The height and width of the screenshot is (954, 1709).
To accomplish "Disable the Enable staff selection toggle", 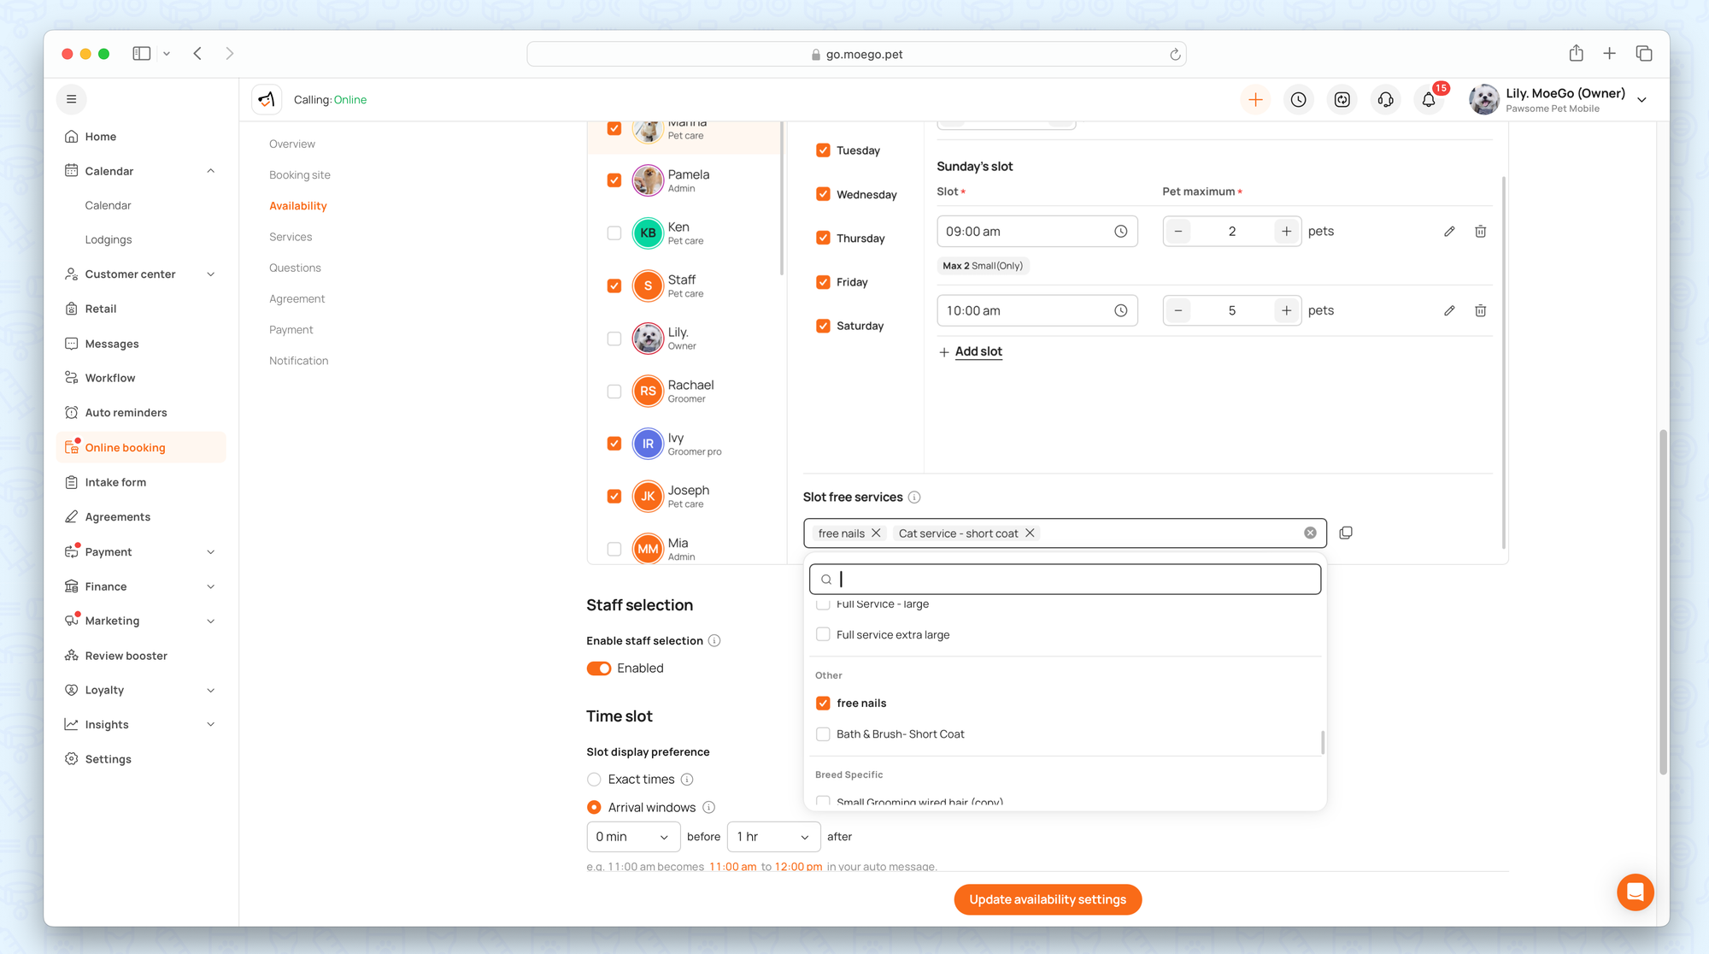I will click(599, 668).
